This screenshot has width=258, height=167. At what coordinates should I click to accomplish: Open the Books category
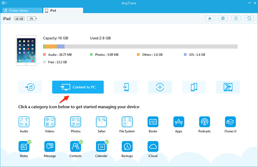[153, 122]
